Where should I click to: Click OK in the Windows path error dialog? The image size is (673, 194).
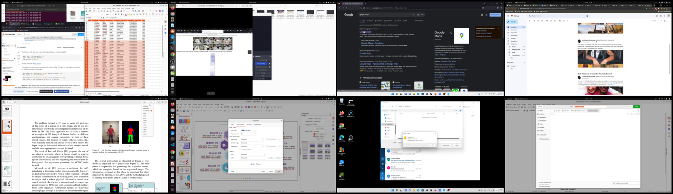pos(432,145)
